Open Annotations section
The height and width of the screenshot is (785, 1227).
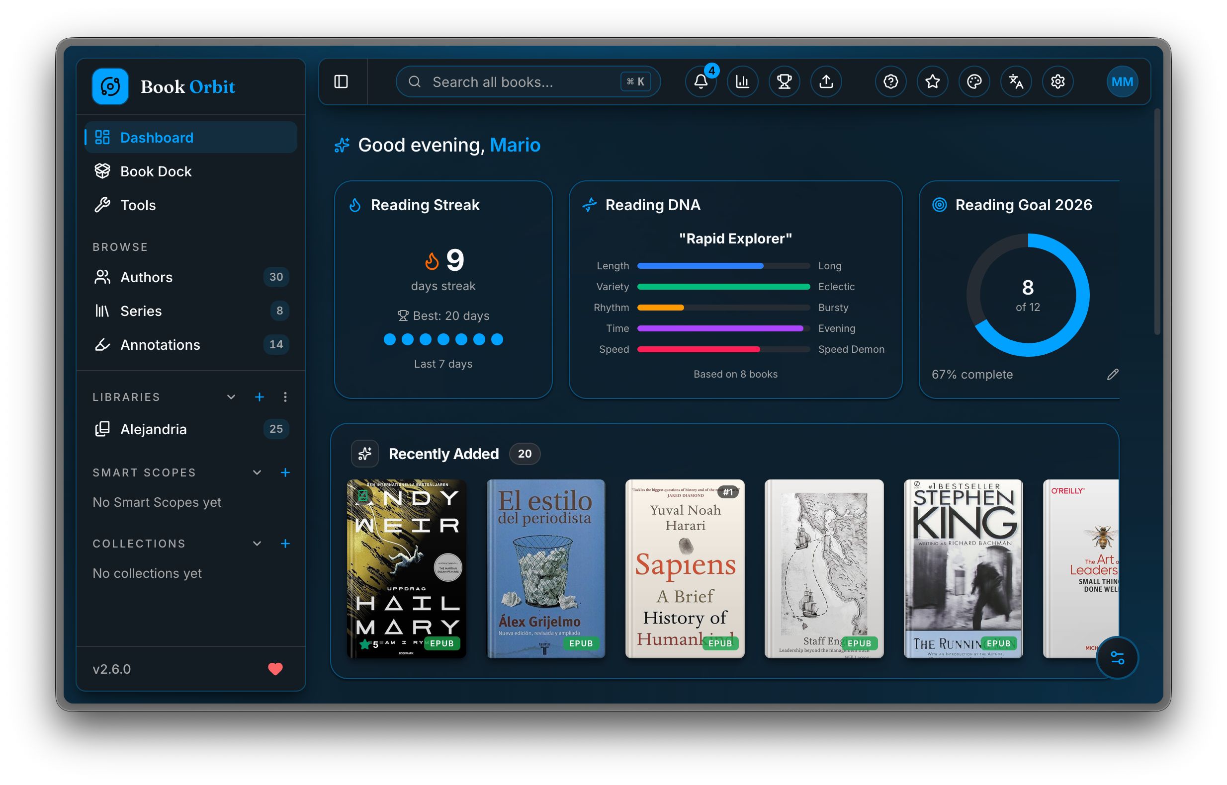(x=191, y=345)
